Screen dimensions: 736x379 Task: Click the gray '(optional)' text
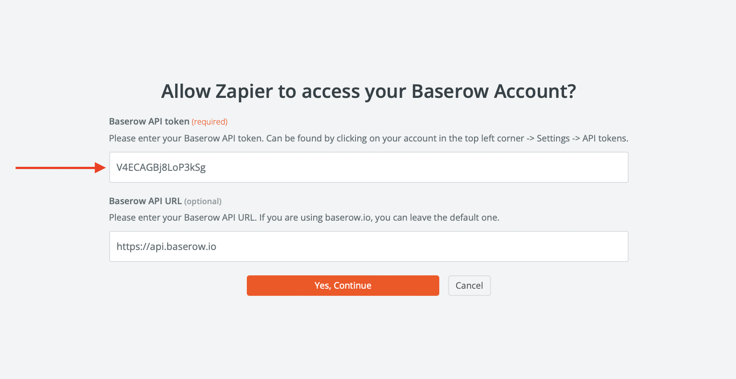(x=203, y=202)
